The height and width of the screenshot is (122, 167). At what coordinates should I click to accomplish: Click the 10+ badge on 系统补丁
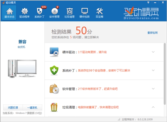44,7
